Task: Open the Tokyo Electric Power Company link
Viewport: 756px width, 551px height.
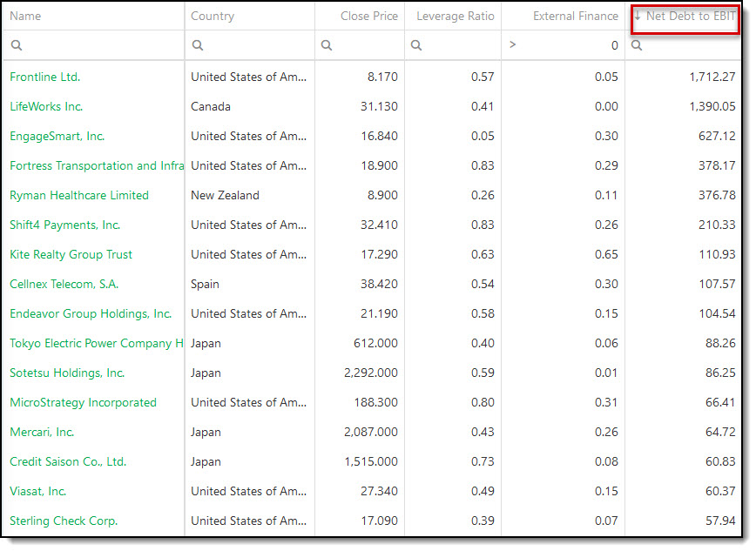Action: (x=97, y=343)
